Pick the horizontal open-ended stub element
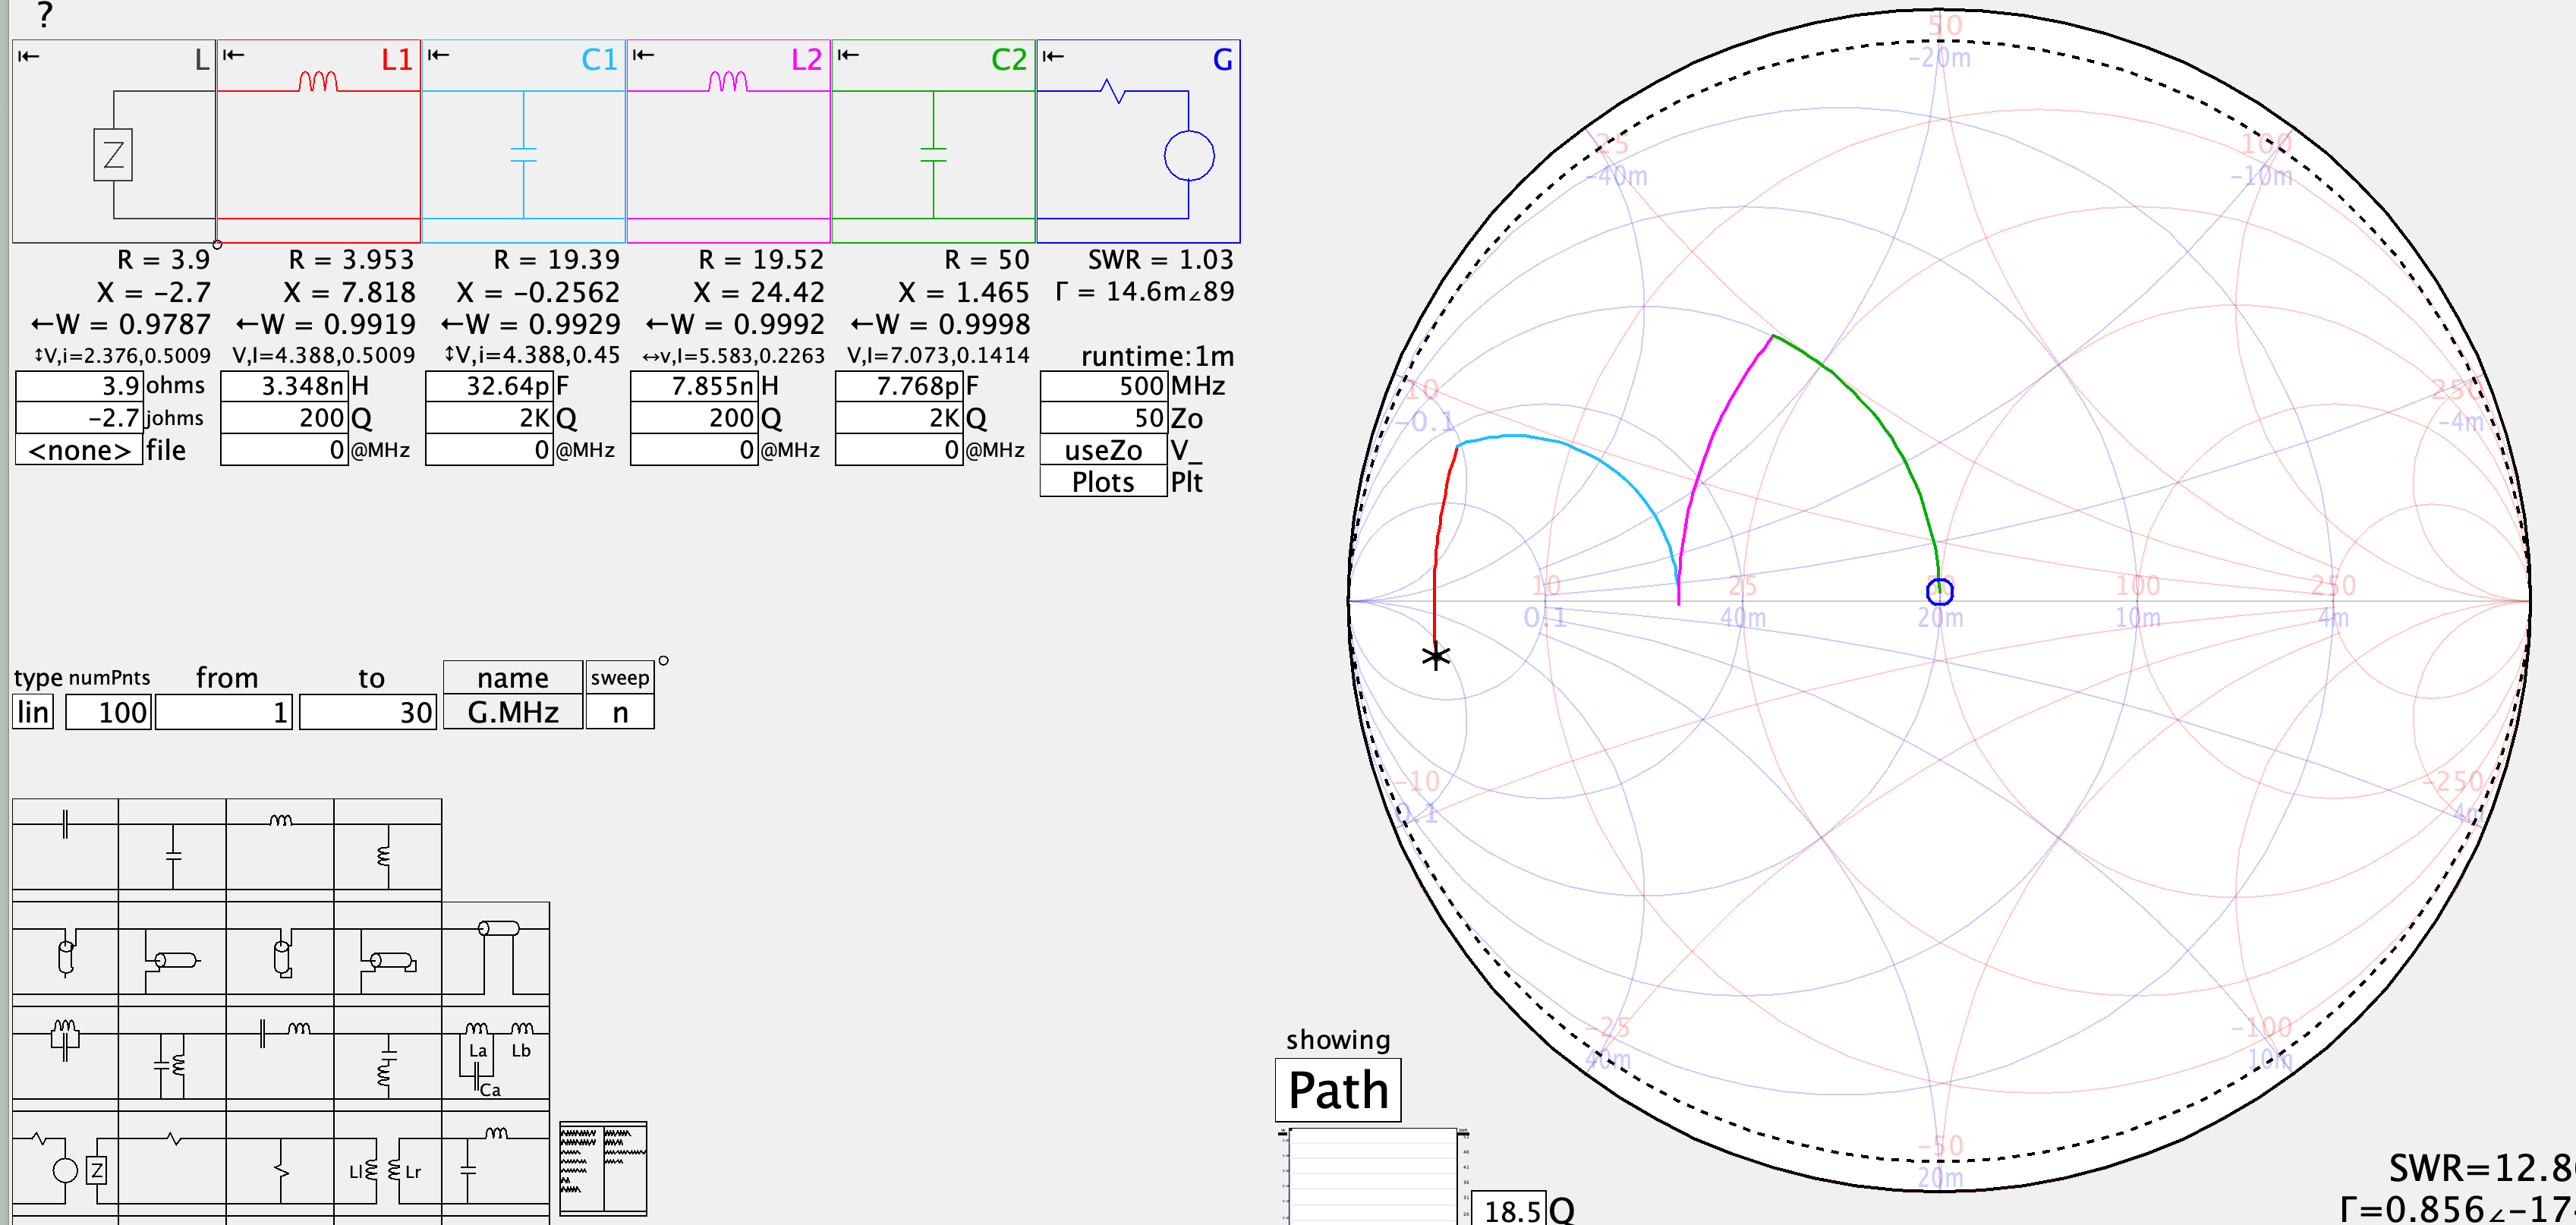Image resolution: width=2576 pixels, height=1225 pixels. 172,949
